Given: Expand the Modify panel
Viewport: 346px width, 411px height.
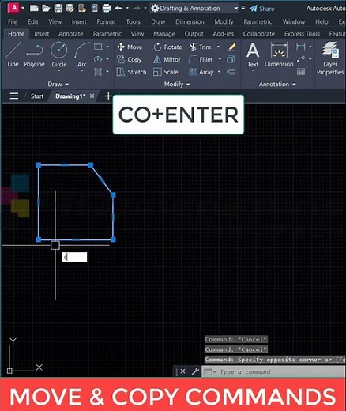Looking at the screenshot, I should pyautogui.click(x=177, y=85).
